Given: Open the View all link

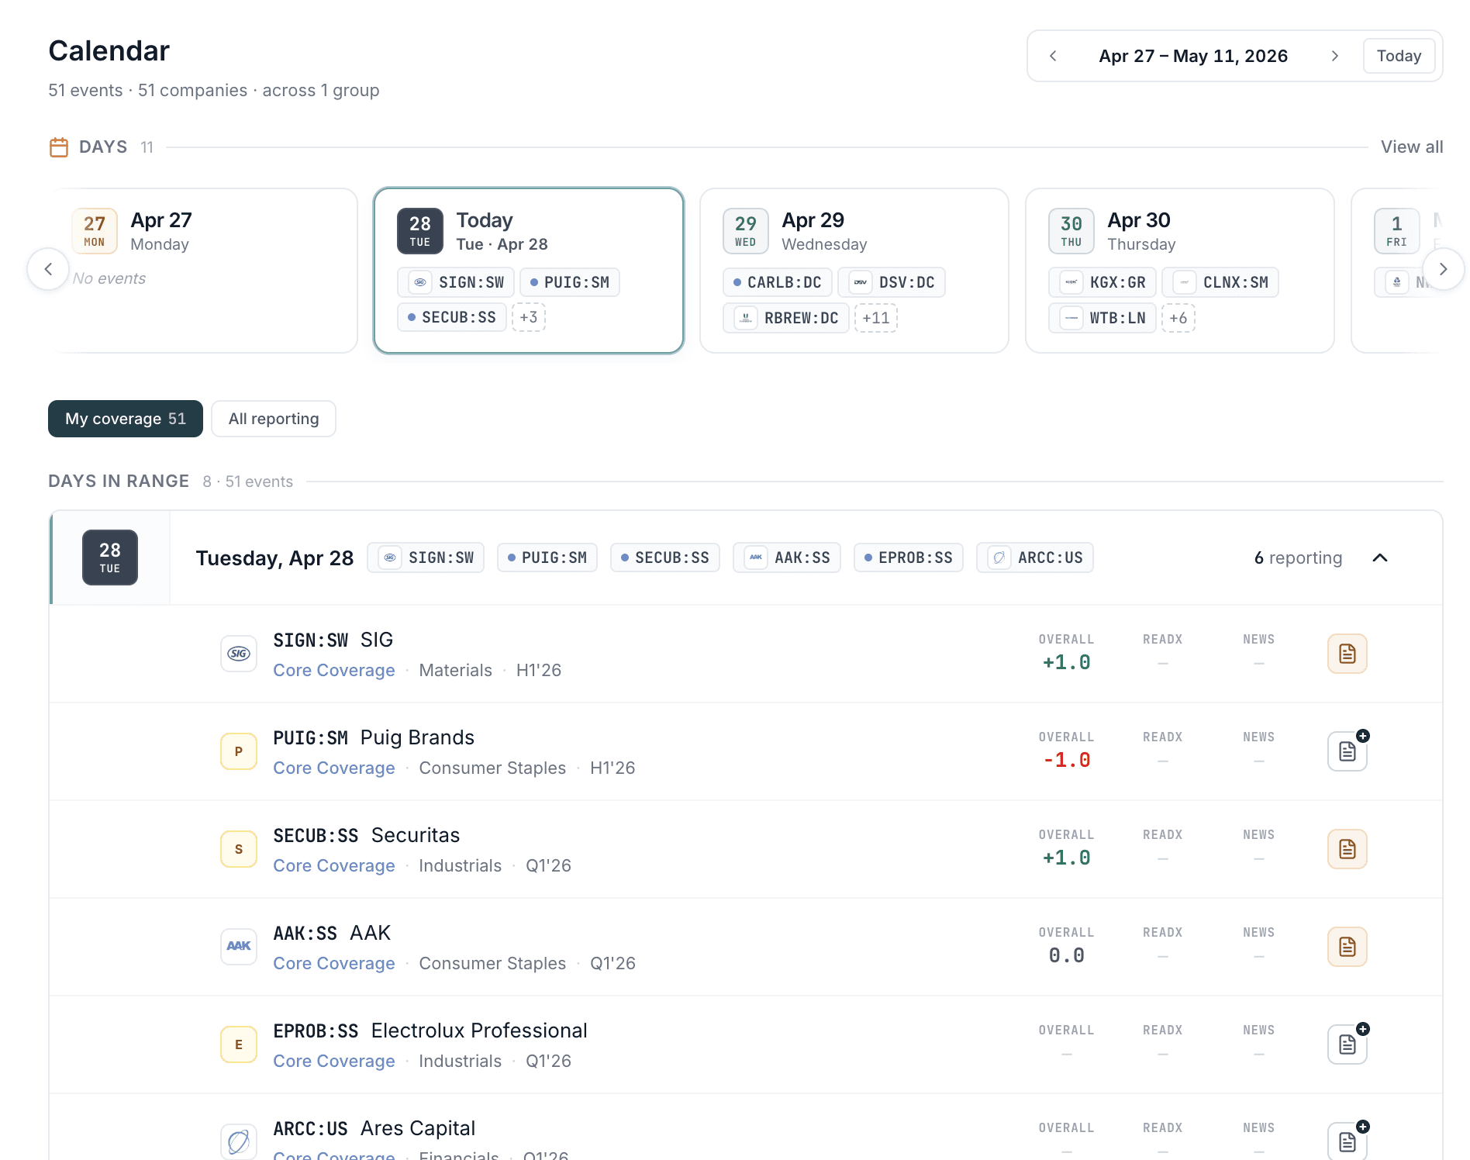Looking at the screenshot, I should (x=1411, y=147).
